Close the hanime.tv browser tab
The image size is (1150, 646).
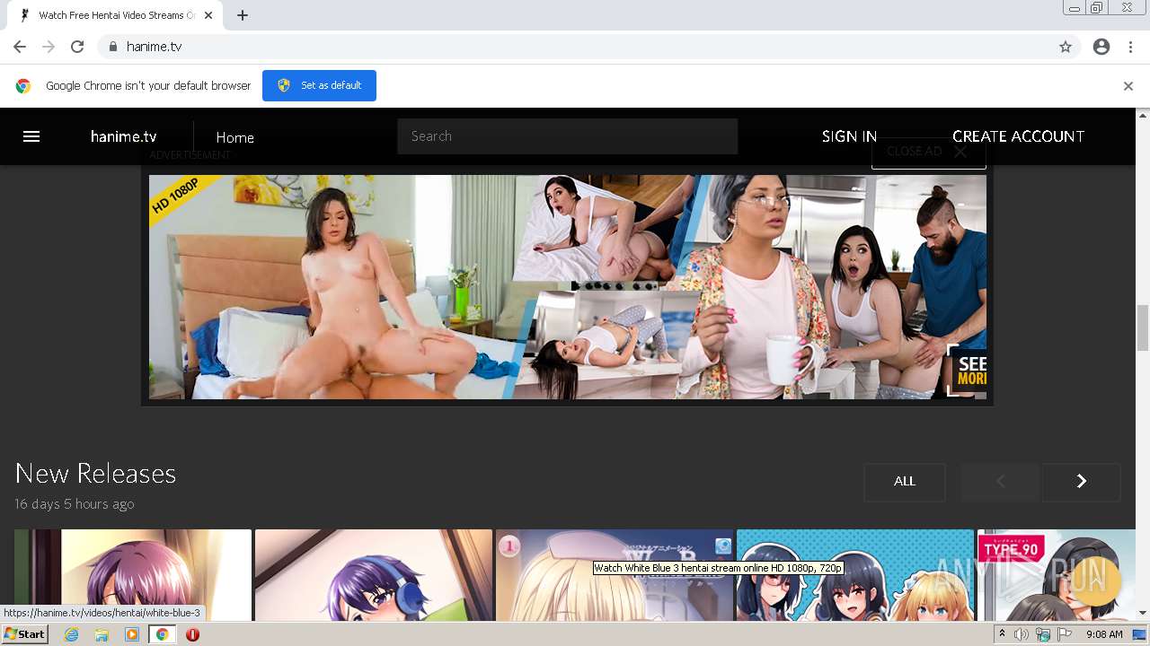[210, 15]
